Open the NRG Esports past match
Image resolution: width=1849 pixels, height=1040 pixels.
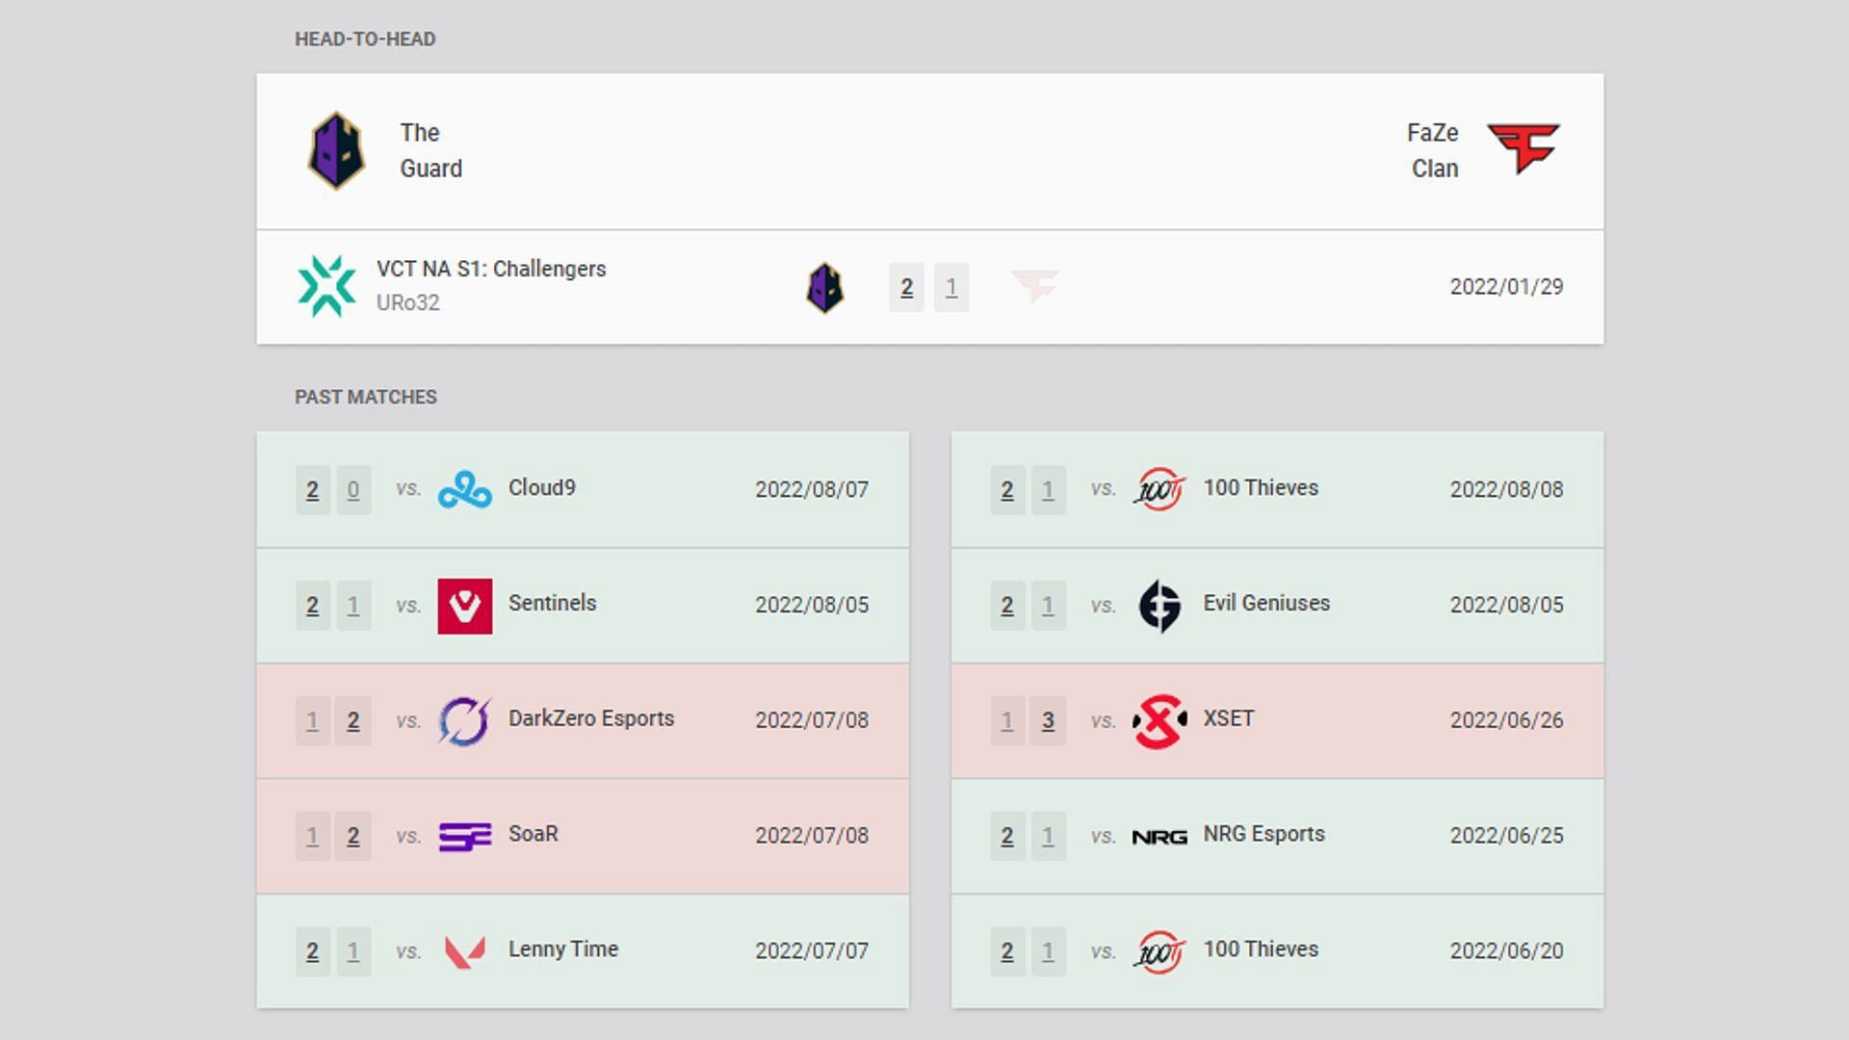(1278, 836)
